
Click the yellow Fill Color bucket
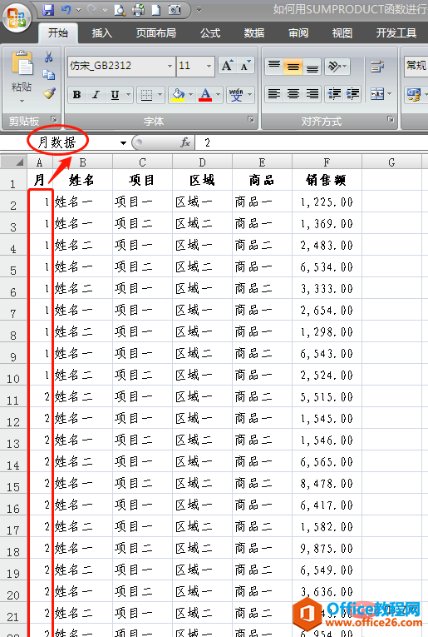point(179,95)
